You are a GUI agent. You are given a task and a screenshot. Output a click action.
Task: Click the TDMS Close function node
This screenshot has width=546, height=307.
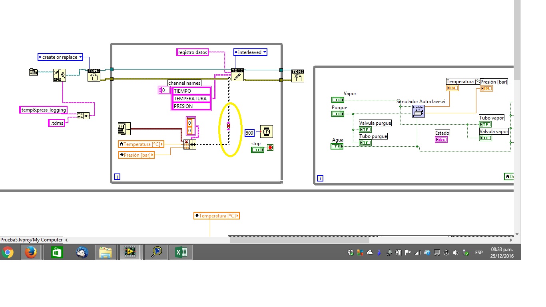[298, 76]
